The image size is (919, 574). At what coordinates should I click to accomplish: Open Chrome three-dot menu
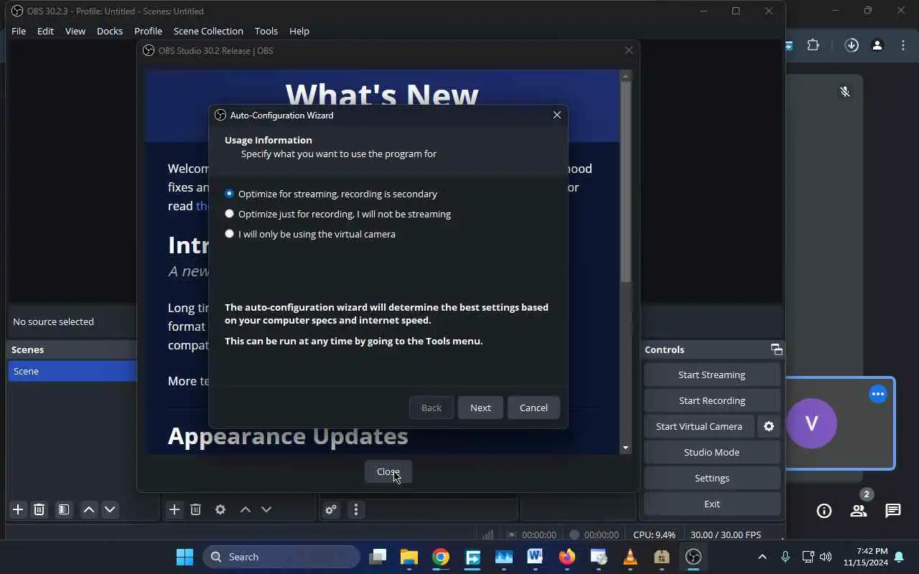pyautogui.click(x=903, y=45)
